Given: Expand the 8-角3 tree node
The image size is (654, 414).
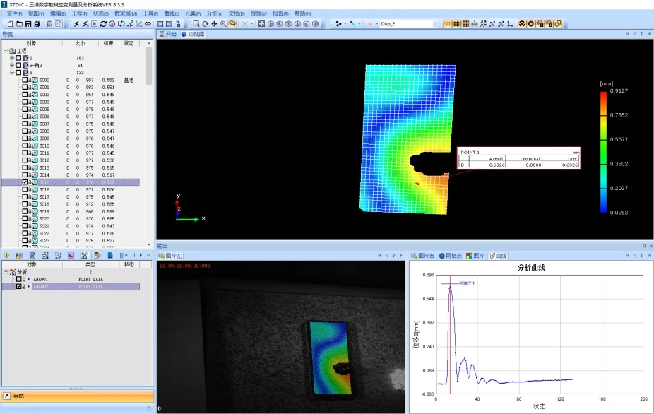Looking at the screenshot, I should click(12, 65).
